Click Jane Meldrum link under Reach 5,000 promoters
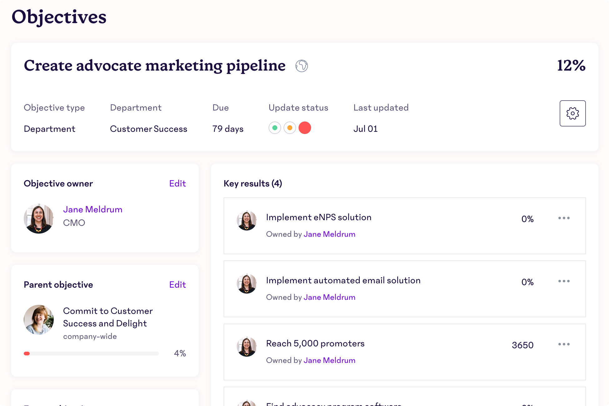This screenshot has width=609, height=406. click(x=329, y=360)
